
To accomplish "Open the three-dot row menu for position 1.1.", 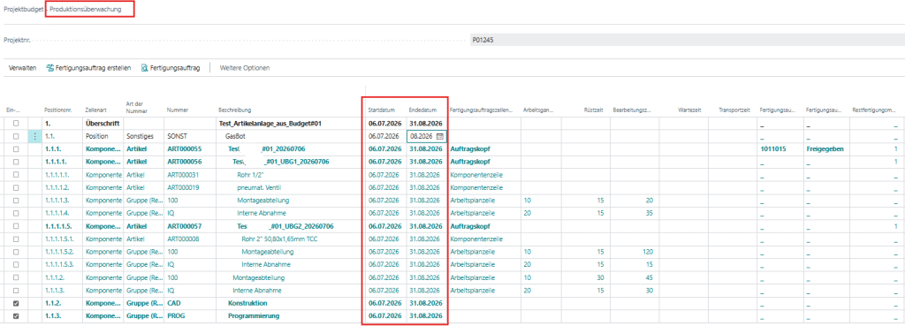I will [x=34, y=136].
